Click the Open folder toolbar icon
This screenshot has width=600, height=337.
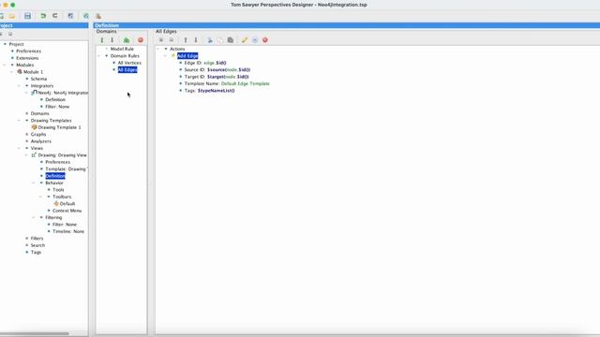(12, 16)
